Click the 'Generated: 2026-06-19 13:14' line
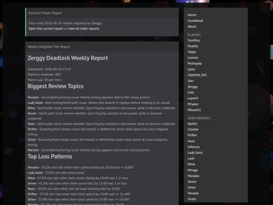This screenshot has width=273, height=205. [x=49, y=69]
